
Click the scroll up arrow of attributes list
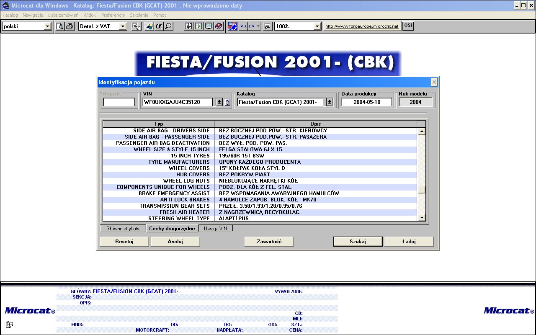[x=422, y=131]
